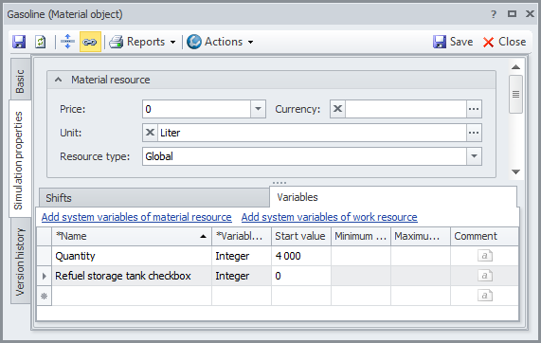
Task: Click the refresh document icon
Action: tap(41, 42)
